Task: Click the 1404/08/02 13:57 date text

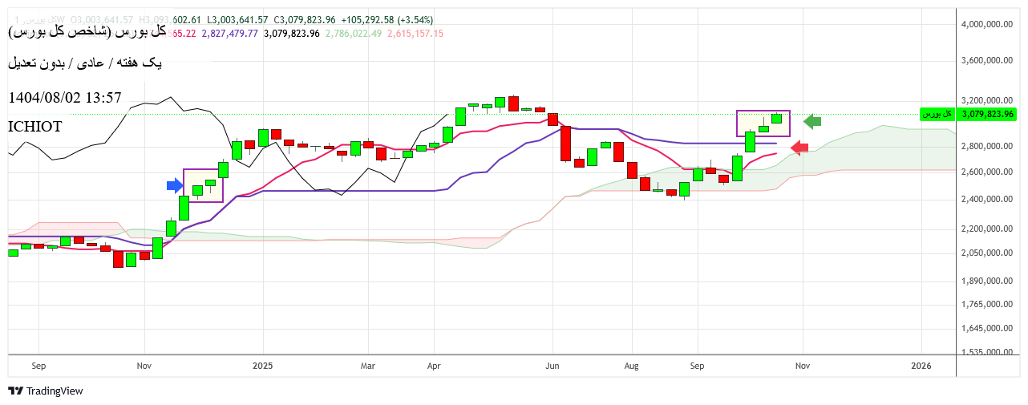Action: pos(65,98)
